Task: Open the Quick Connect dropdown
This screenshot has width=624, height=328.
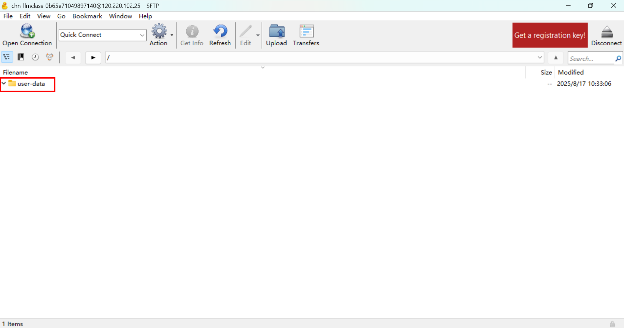Action: pos(142,35)
